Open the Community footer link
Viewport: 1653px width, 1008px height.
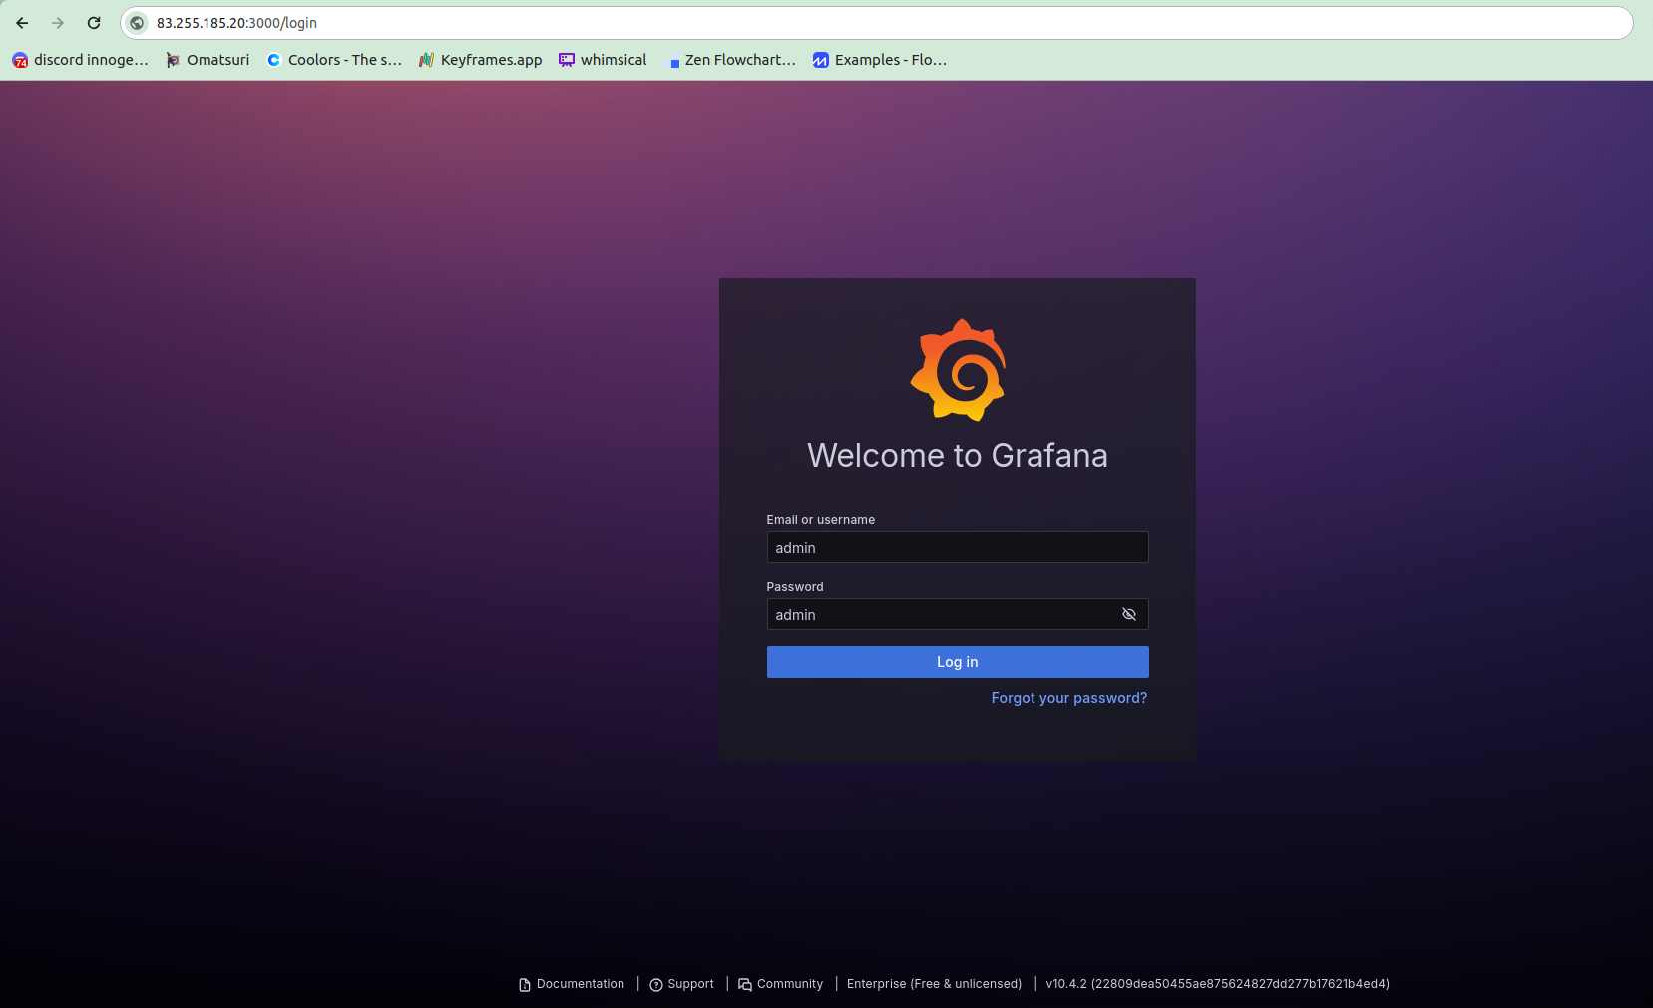781,984
